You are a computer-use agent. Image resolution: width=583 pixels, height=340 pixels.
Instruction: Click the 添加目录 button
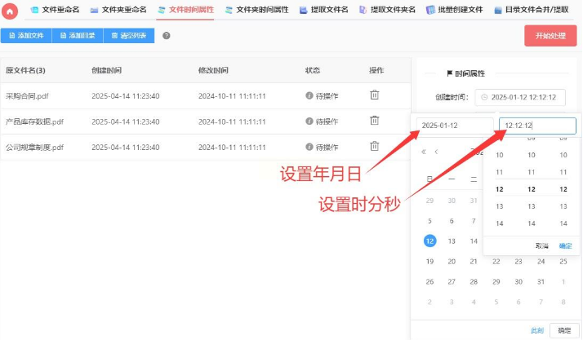click(x=78, y=36)
